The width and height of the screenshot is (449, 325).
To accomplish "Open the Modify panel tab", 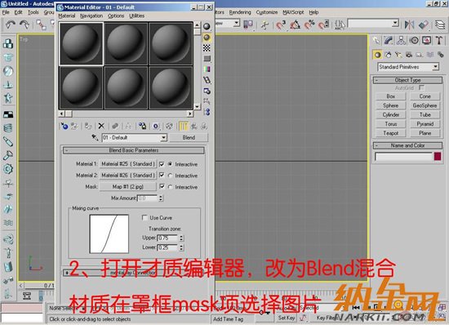I will 389,40.
